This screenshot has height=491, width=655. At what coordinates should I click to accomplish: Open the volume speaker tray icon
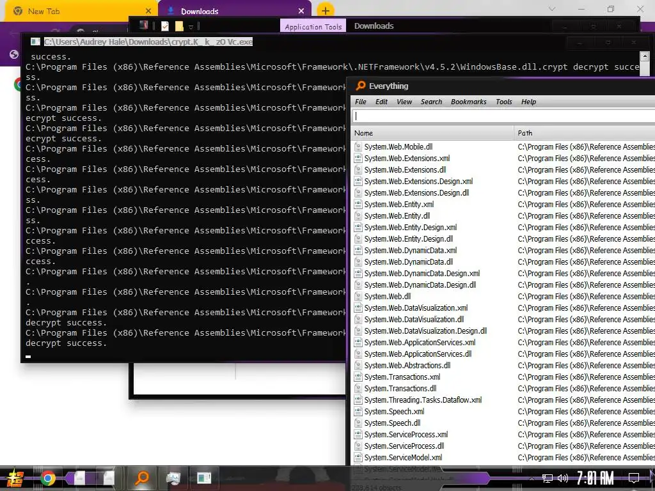tap(563, 478)
